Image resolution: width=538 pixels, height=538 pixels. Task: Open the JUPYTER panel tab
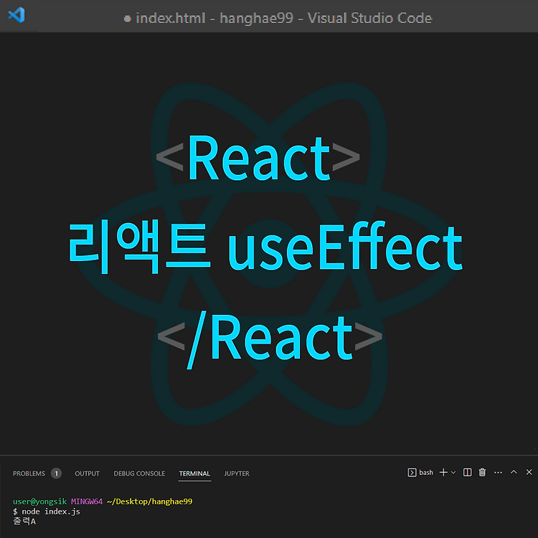[x=237, y=473]
